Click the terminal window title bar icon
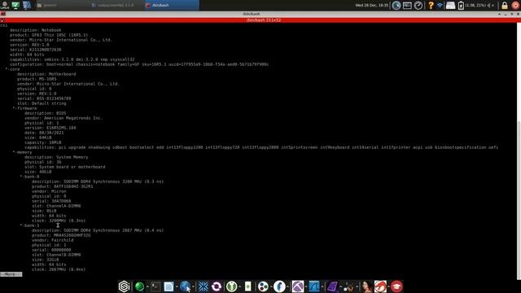521x293 pixels. coord(3,14)
